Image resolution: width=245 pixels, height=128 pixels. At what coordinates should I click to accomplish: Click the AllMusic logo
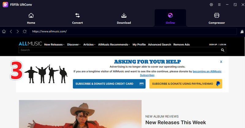pos(30,44)
